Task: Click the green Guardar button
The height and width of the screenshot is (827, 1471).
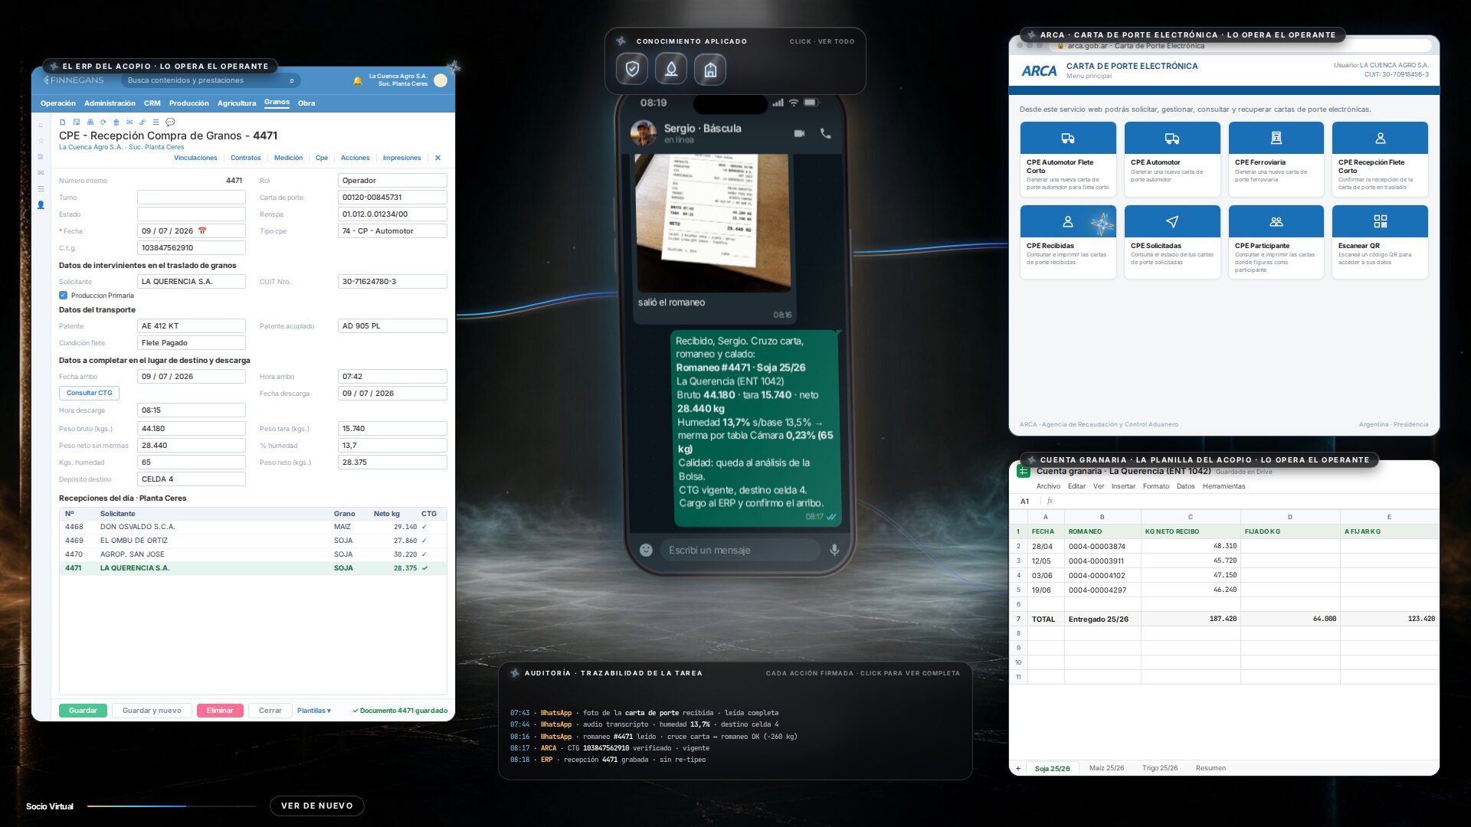Action: tap(83, 711)
